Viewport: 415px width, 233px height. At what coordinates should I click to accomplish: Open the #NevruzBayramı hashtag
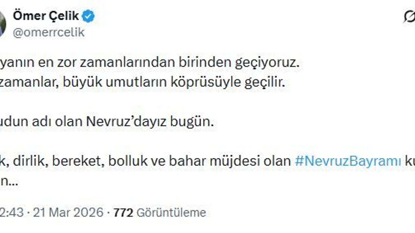point(348,161)
